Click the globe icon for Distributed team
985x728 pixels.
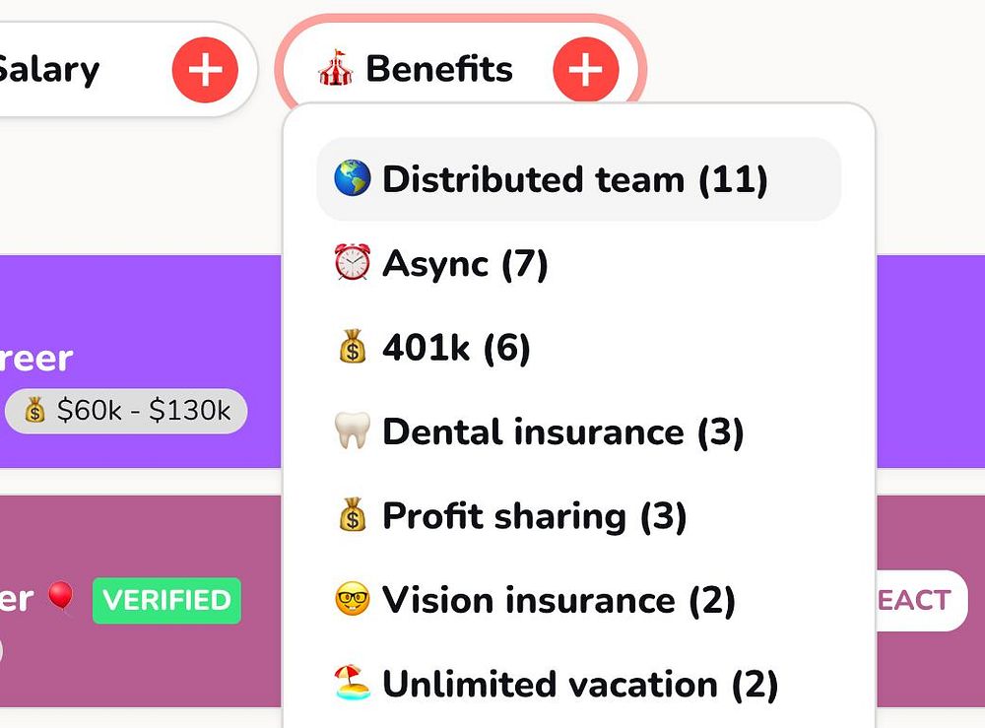352,179
